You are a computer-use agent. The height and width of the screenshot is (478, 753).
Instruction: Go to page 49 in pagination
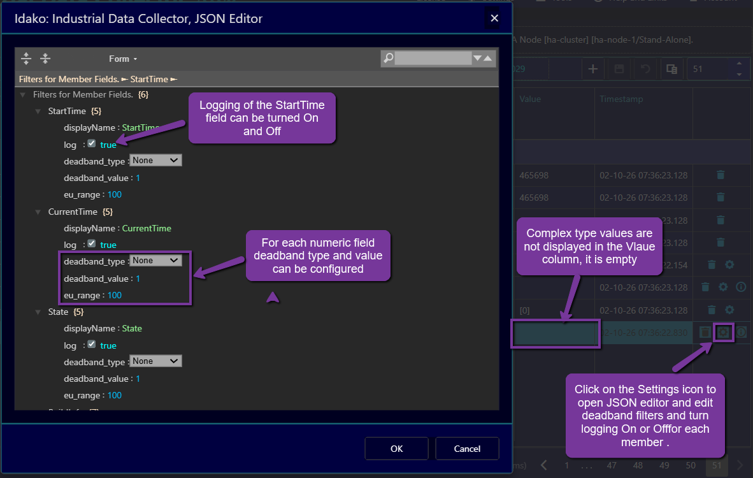click(x=664, y=465)
